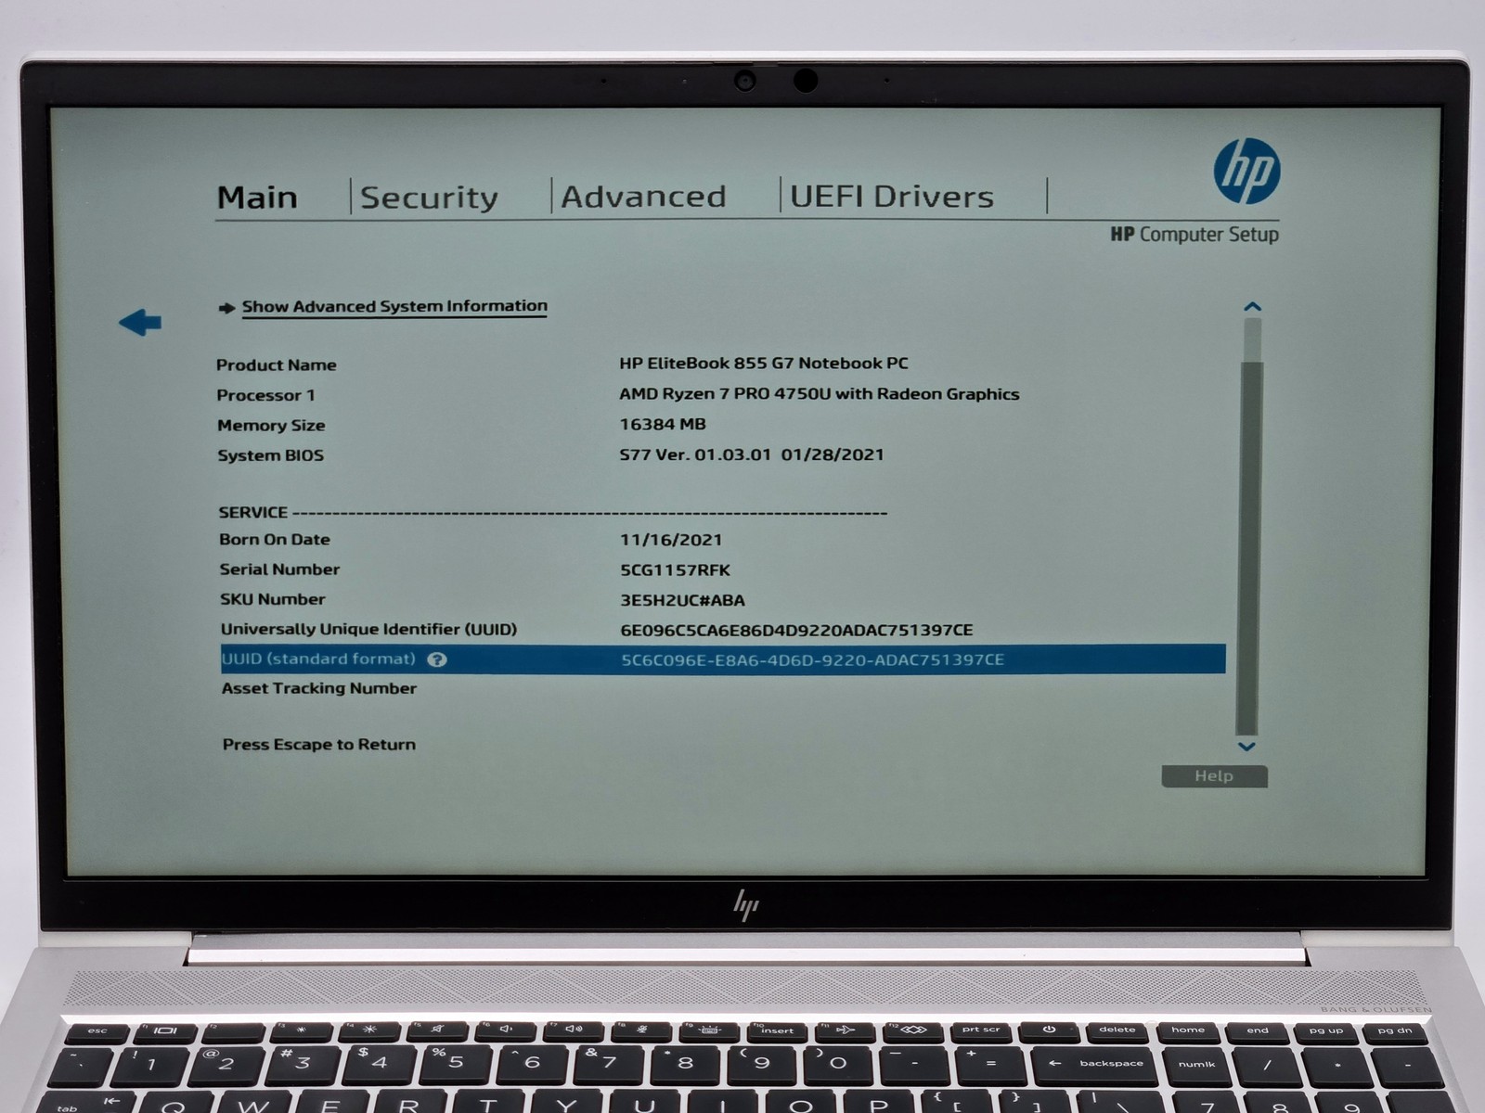Click the Born On Date label
The image size is (1485, 1113).
(x=275, y=540)
